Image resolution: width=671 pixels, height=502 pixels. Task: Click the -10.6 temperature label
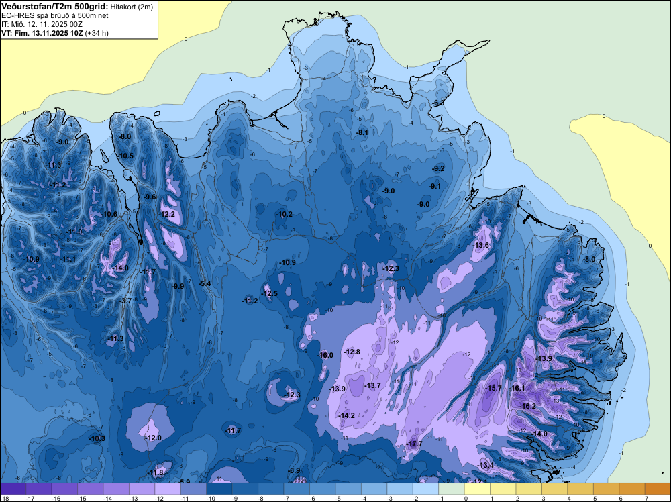click(x=109, y=214)
